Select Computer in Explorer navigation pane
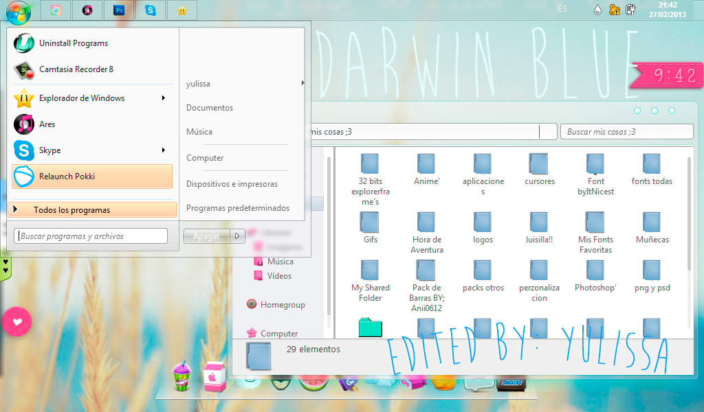Image resolution: width=704 pixels, height=412 pixels. (x=272, y=334)
